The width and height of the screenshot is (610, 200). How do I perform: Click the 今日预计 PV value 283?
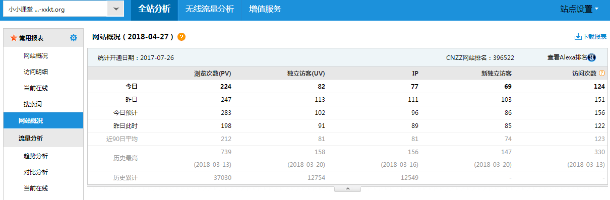click(x=226, y=113)
